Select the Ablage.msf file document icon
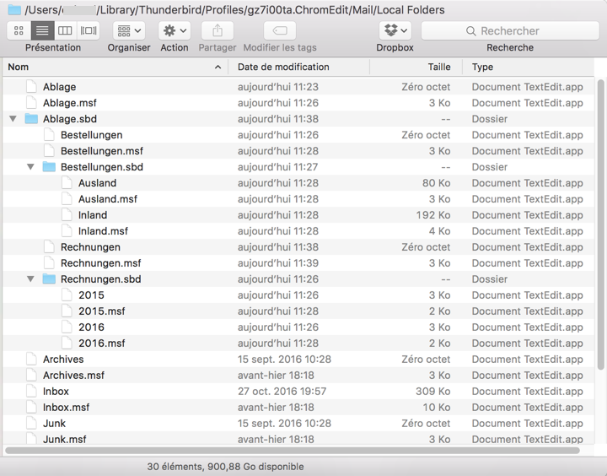The image size is (607, 476). coord(31,103)
